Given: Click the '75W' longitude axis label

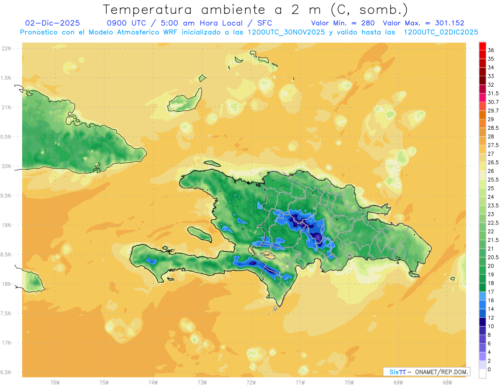Looking at the screenshot, I should click(104, 383).
